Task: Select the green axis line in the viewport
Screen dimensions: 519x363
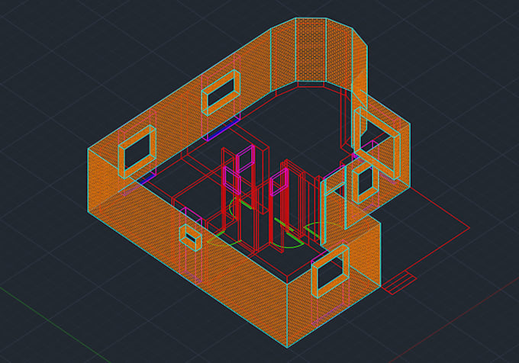Action: (x=55, y=325)
